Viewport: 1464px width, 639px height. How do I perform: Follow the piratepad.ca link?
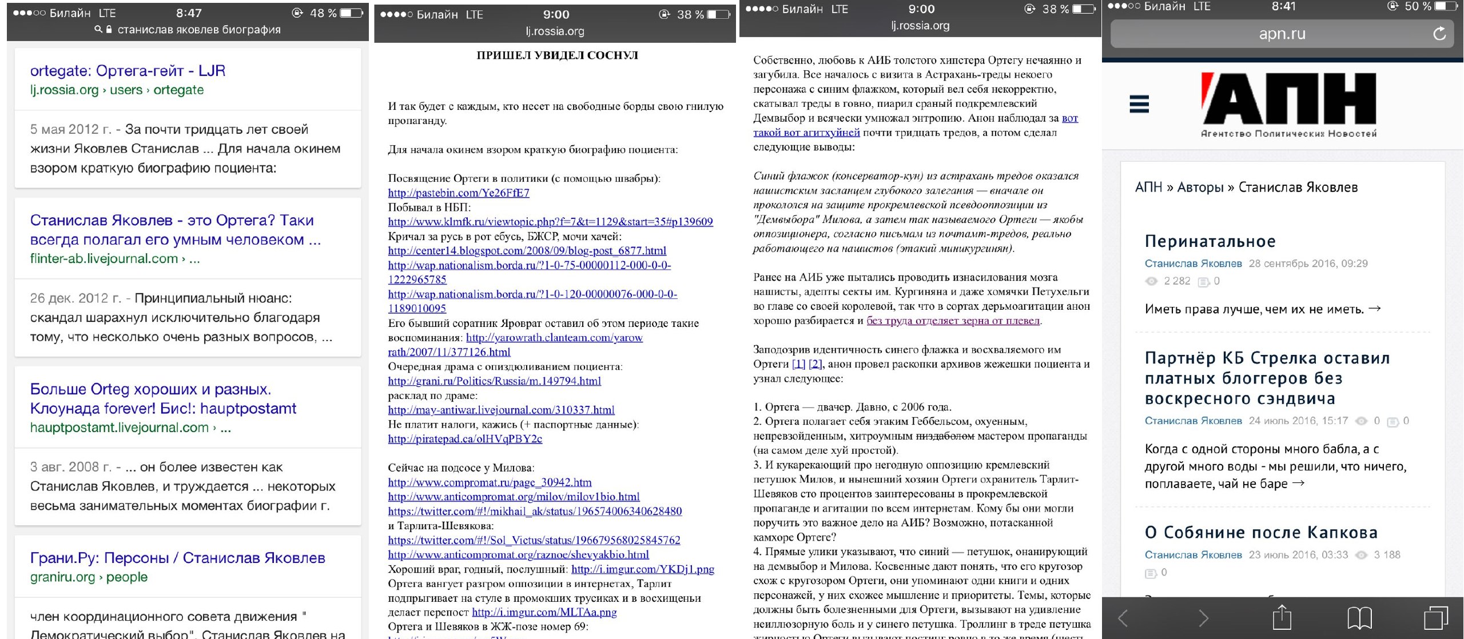(465, 439)
